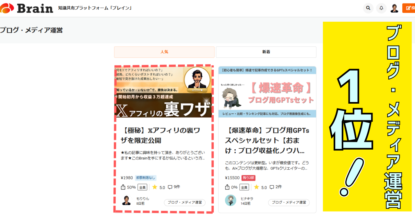
Task: Open the user profile avatar in header
Action: [x=394, y=8]
